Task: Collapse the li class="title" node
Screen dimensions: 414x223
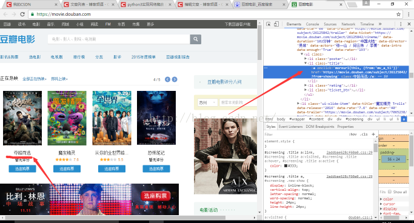Action: [305, 64]
